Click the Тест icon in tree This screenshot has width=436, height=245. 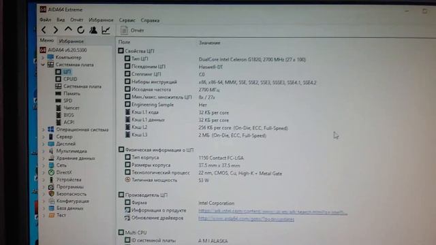(51, 215)
